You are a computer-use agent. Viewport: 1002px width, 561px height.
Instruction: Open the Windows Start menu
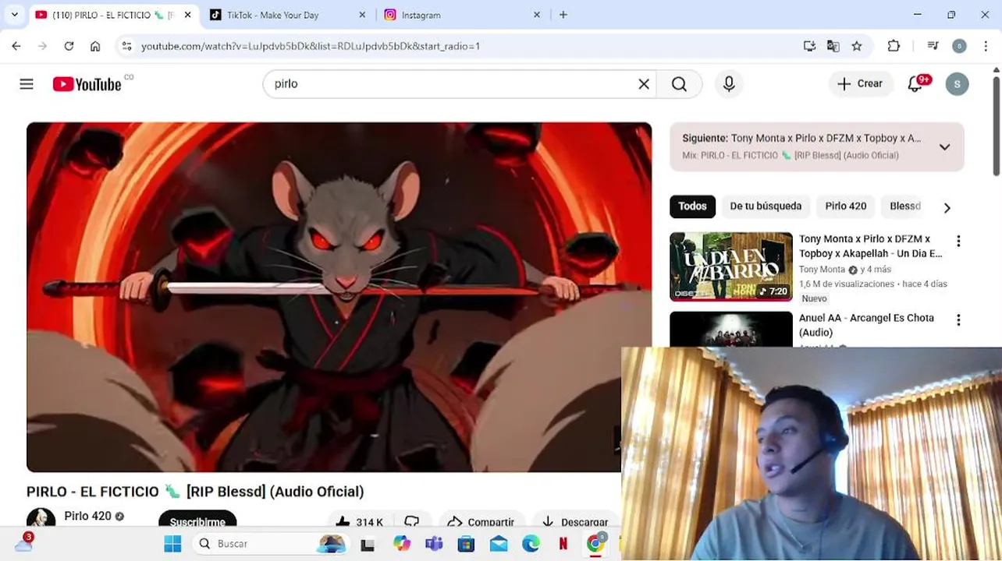click(x=172, y=544)
